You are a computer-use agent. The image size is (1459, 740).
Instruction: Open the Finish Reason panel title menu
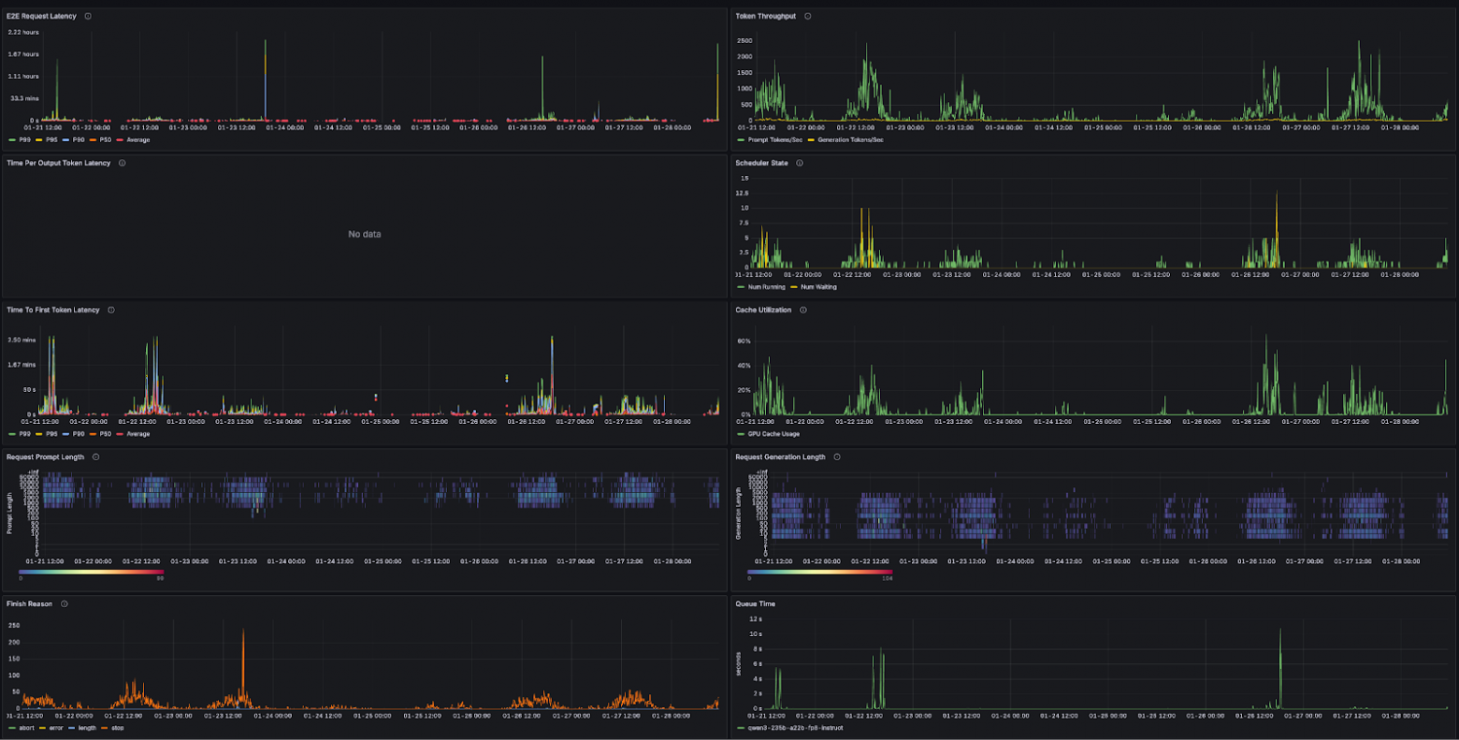tap(30, 603)
